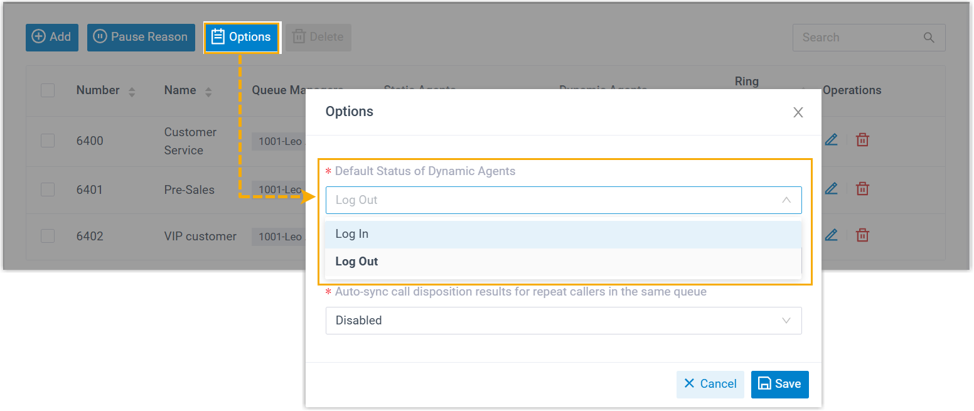
Task: Open the Auto-sync call disposition dropdown
Action: click(563, 320)
